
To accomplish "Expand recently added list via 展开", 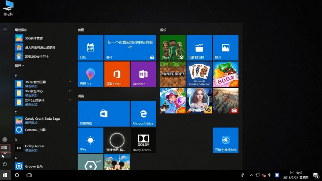I will [x=19, y=66].
